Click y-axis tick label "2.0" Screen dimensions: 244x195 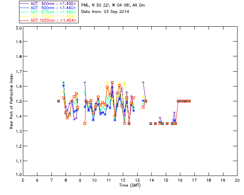point(19,28)
